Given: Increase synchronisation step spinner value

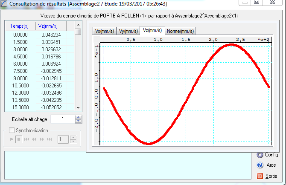Looking at the screenshot, I should (x=73, y=138).
